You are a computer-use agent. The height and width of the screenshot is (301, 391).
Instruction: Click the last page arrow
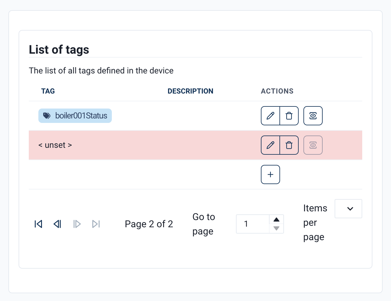96,224
